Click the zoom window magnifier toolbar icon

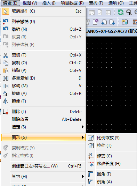tap(129, 12)
